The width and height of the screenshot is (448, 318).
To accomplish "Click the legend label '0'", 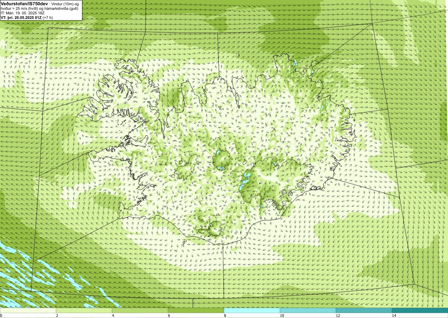I will 1,316.
